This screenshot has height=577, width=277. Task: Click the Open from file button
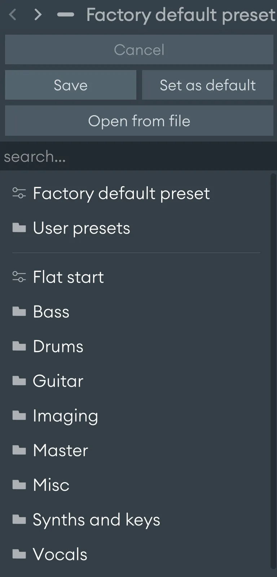pos(139,121)
